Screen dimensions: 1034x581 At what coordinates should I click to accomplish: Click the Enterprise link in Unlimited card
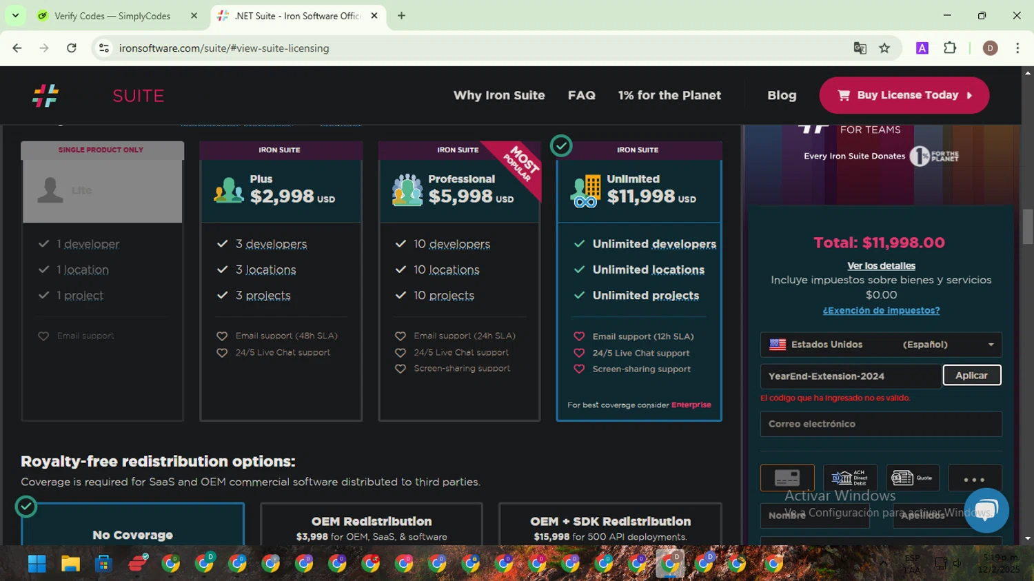pyautogui.click(x=691, y=405)
